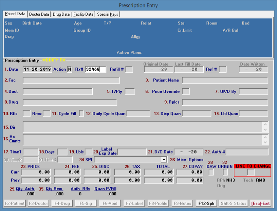Click the Quan P/Fill link
This screenshot has width=277, height=211.
click(105, 189)
